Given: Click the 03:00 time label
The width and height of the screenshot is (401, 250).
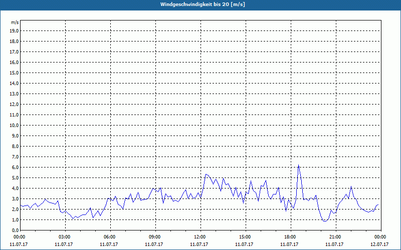Looking at the screenshot, I should pyautogui.click(x=66, y=237).
